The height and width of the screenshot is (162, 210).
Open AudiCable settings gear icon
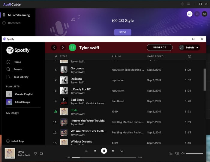183,4
